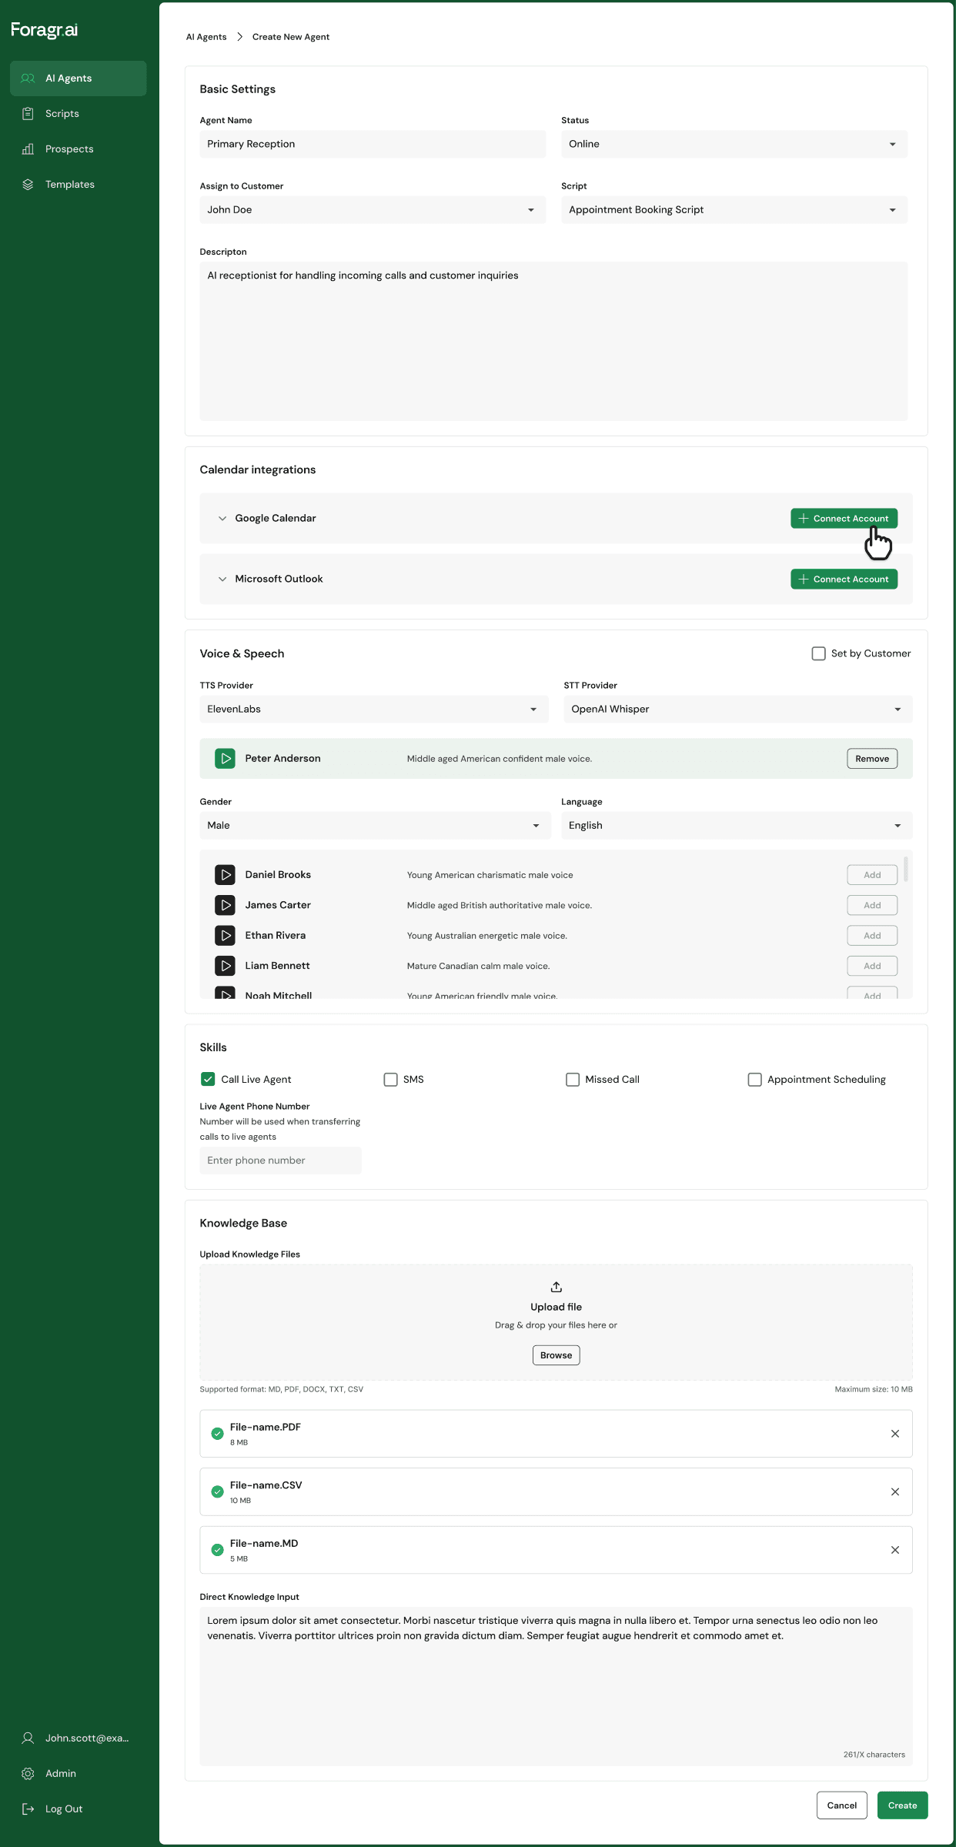Open Assign to Customer dropdown John Doe

tap(373, 210)
